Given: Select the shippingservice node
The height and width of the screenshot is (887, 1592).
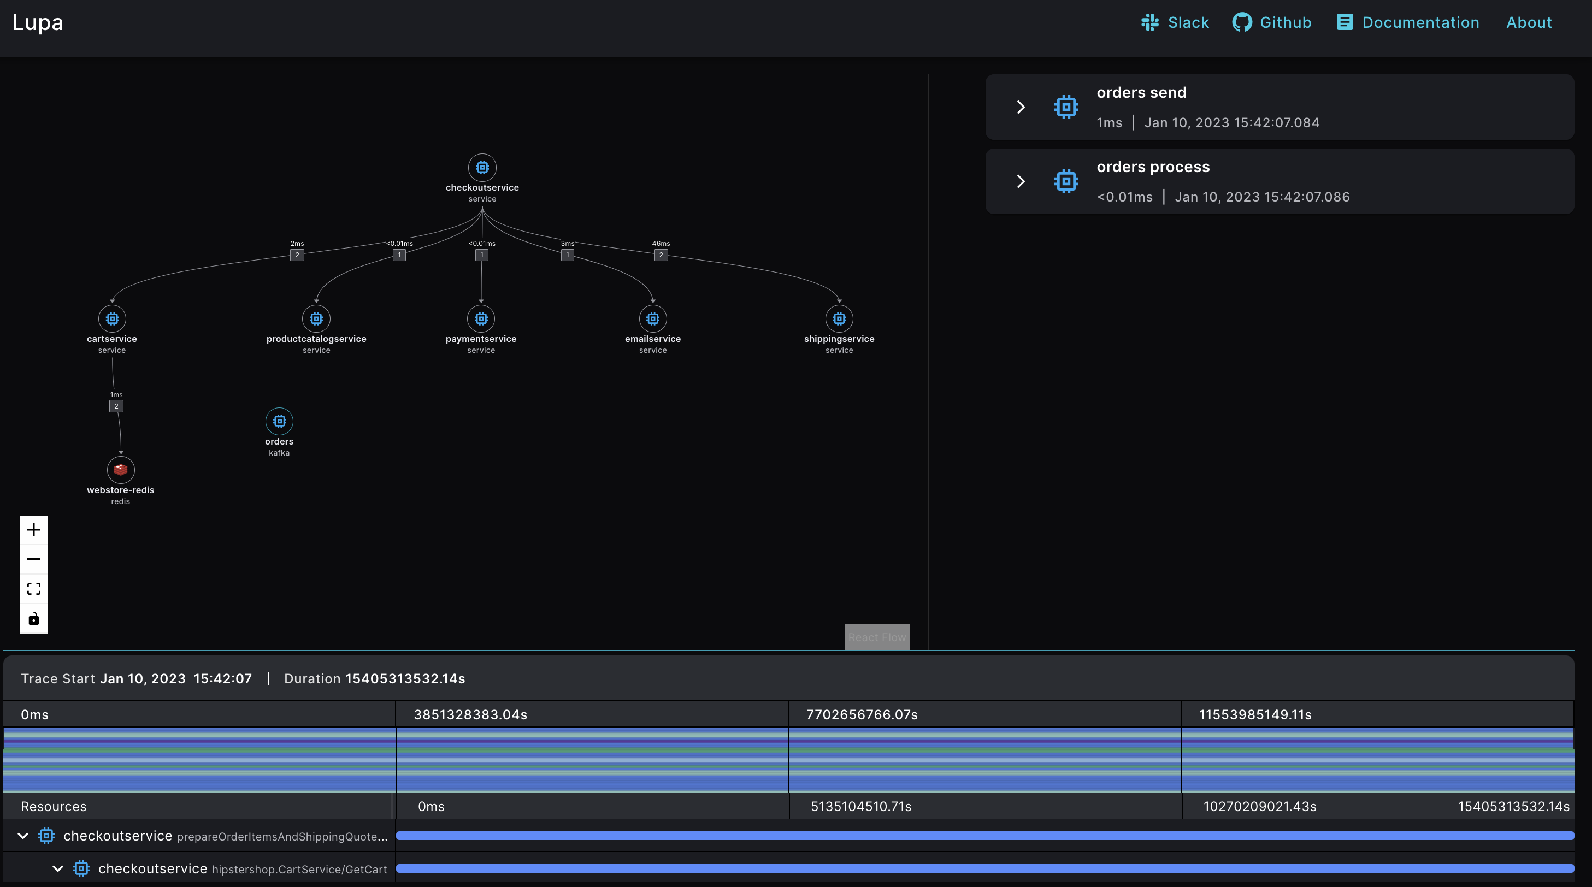Looking at the screenshot, I should [x=839, y=319].
